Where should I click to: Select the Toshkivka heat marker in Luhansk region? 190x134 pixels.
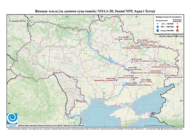(x=165, y=63)
